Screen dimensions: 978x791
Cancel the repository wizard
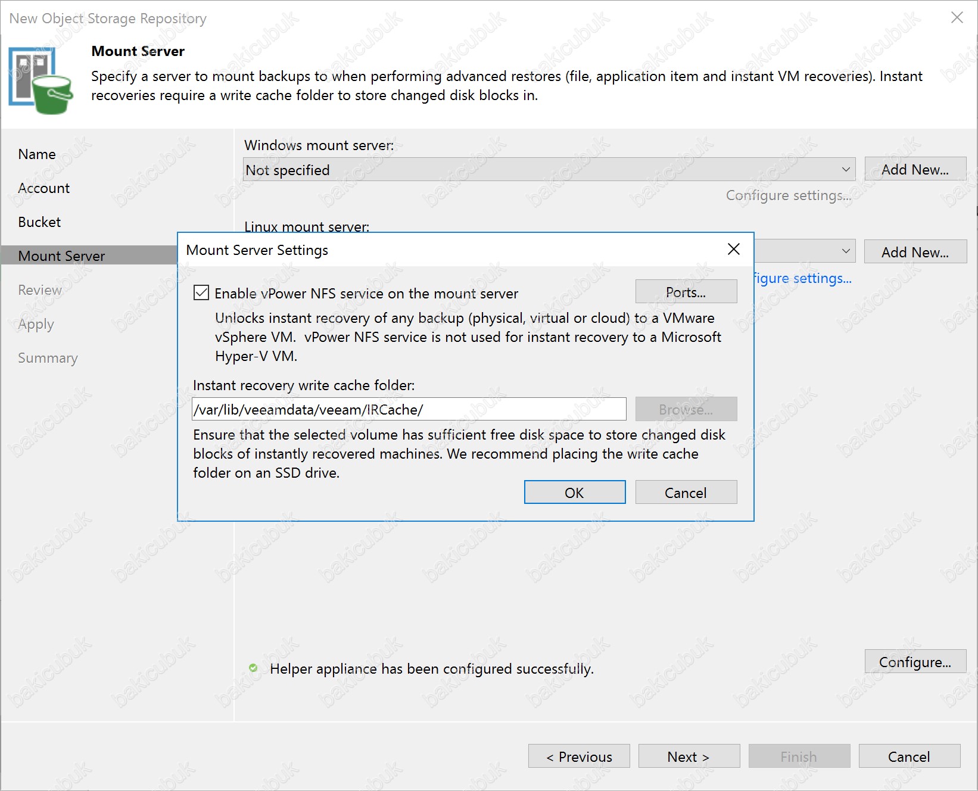(910, 756)
